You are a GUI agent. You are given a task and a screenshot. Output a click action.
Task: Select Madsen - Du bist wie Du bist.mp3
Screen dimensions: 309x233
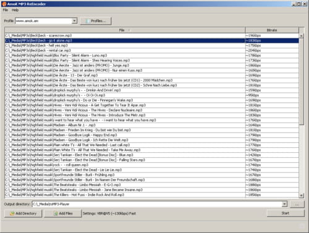(x=151, y=130)
